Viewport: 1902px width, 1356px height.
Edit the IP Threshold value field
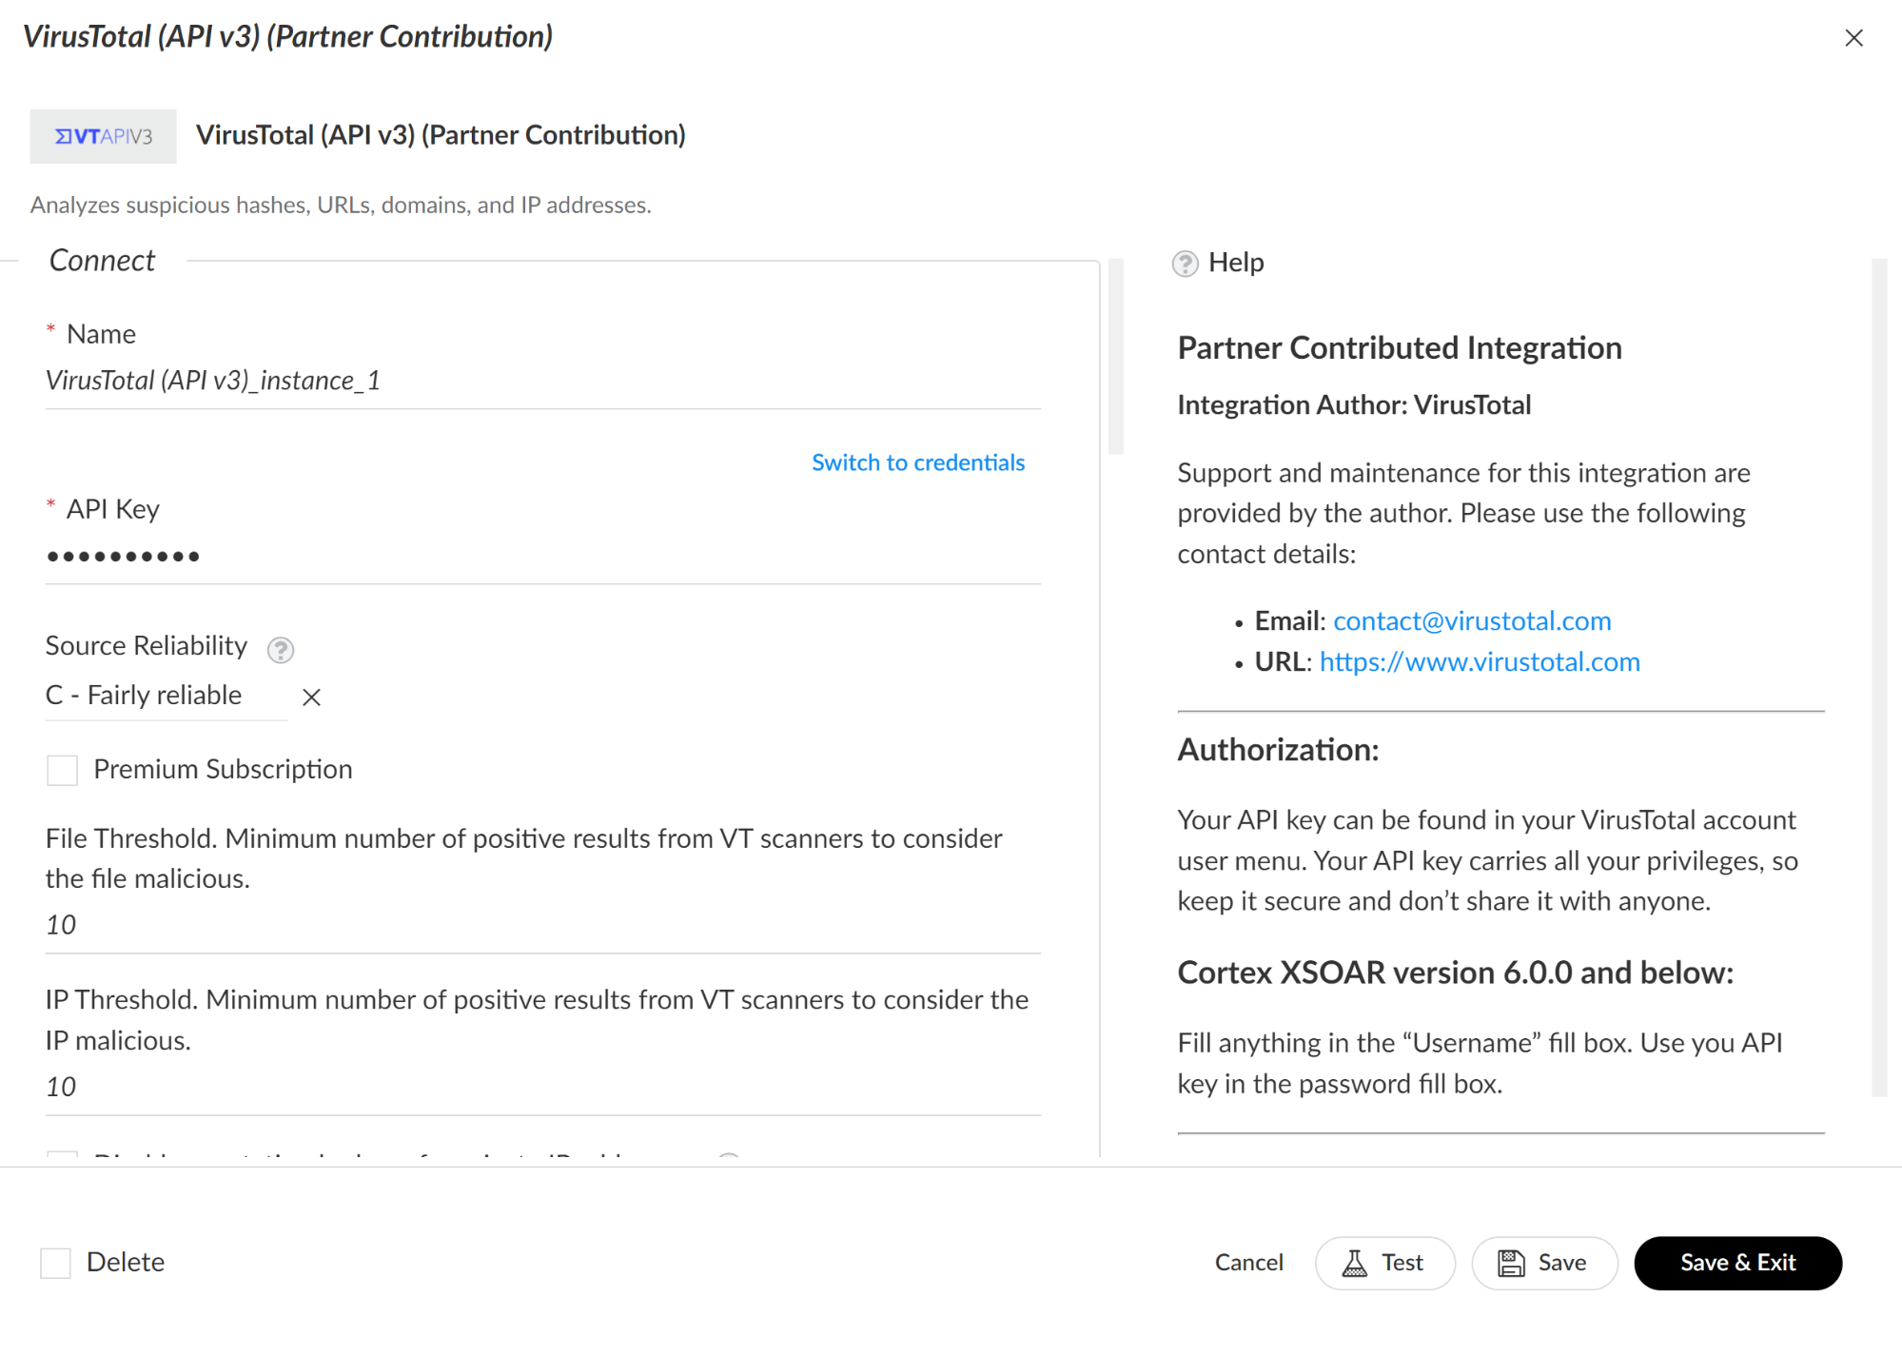pyautogui.click(x=542, y=1088)
